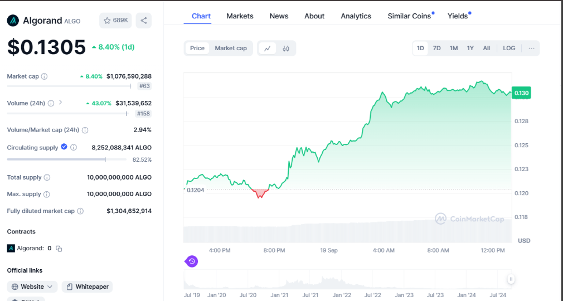Click the #158 volume rank badge
The height and width of the screenshot is (301, 563).
click(144, 114)
